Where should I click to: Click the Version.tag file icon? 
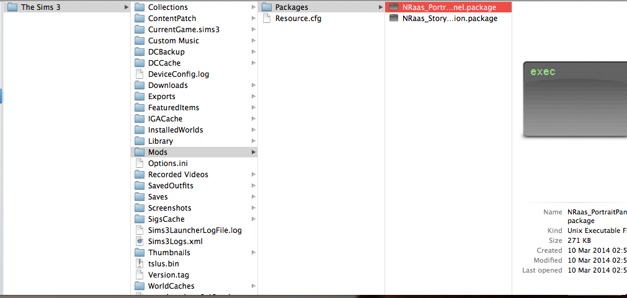139,275
